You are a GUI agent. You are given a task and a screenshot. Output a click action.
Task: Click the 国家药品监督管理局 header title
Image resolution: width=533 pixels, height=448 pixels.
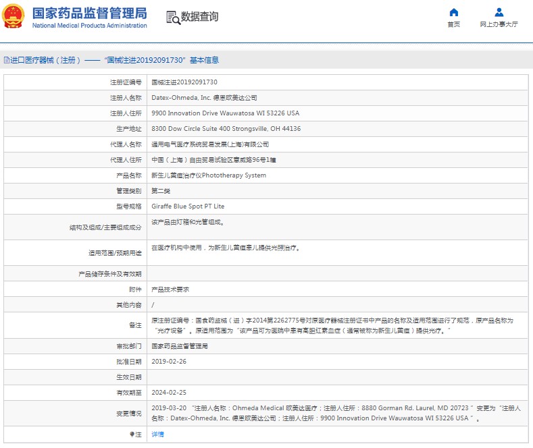click(x=90, y=13)
